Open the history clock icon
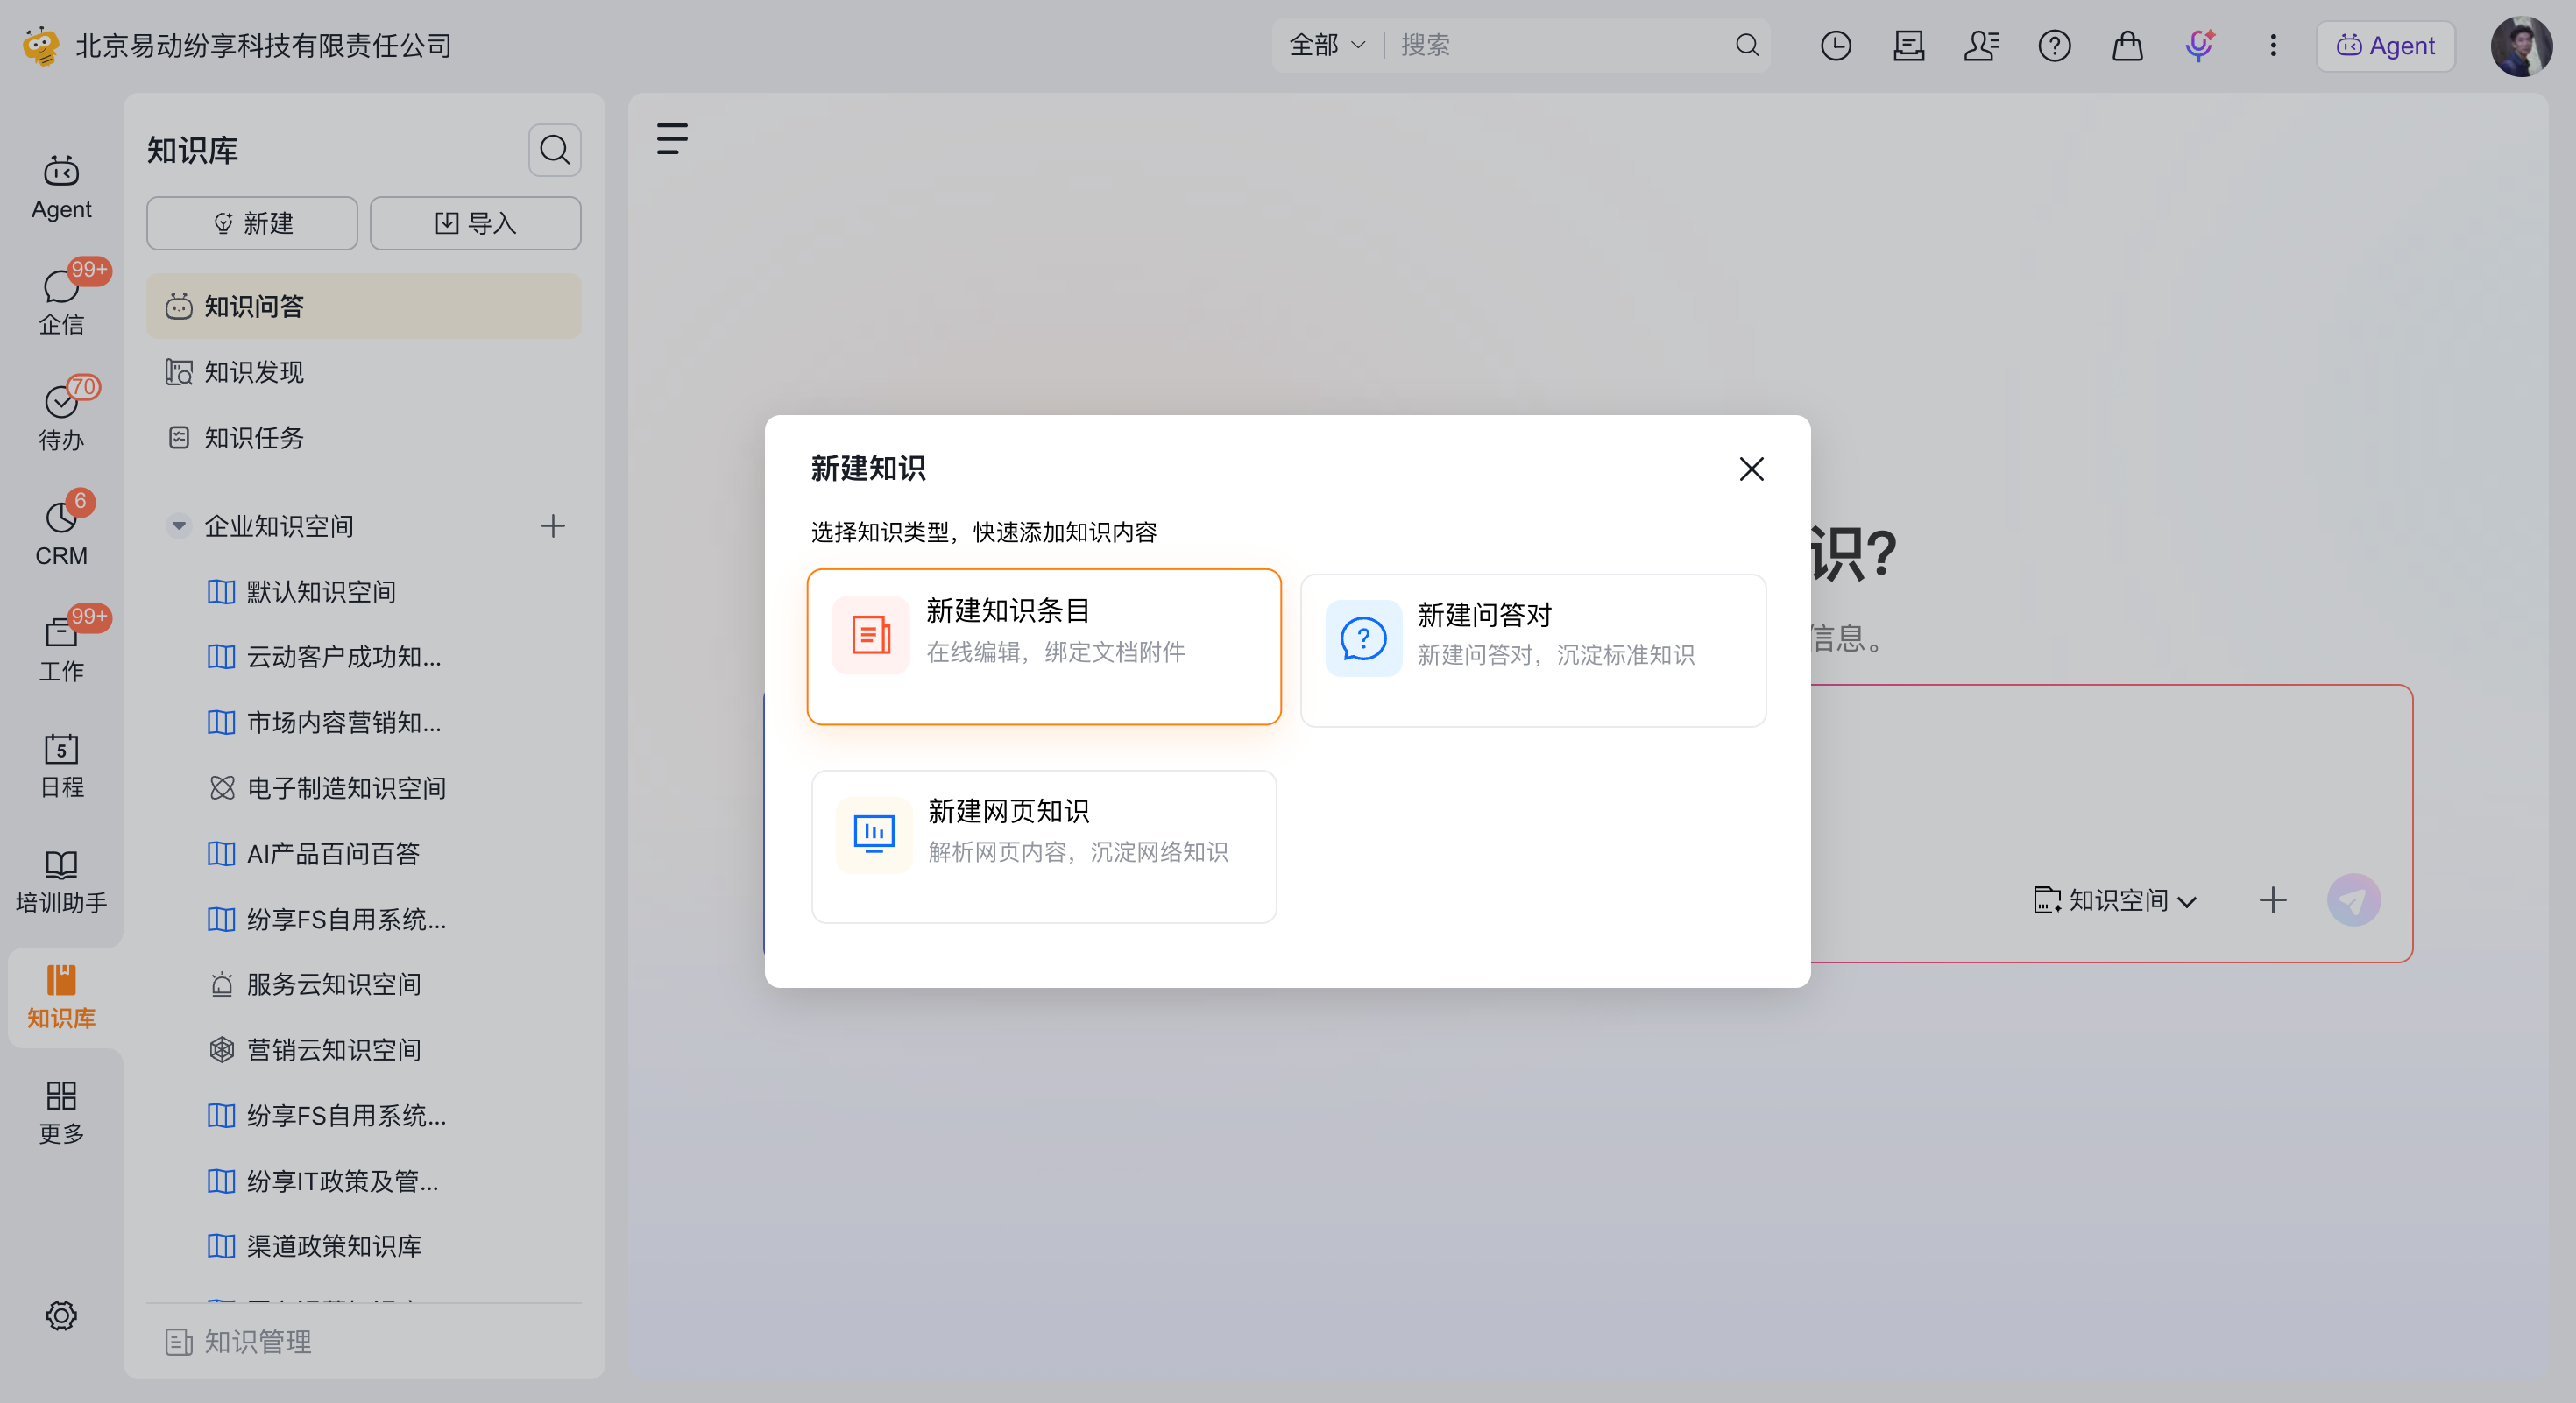This screenshot has height=1403, width=2576. 1835,45
